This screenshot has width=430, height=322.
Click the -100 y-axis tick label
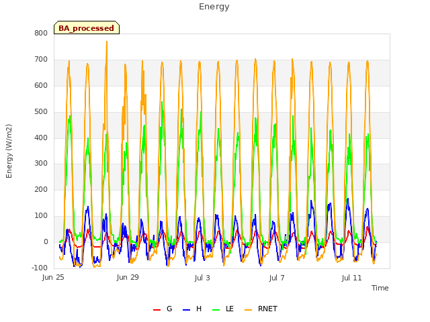[x=40, y=268]
